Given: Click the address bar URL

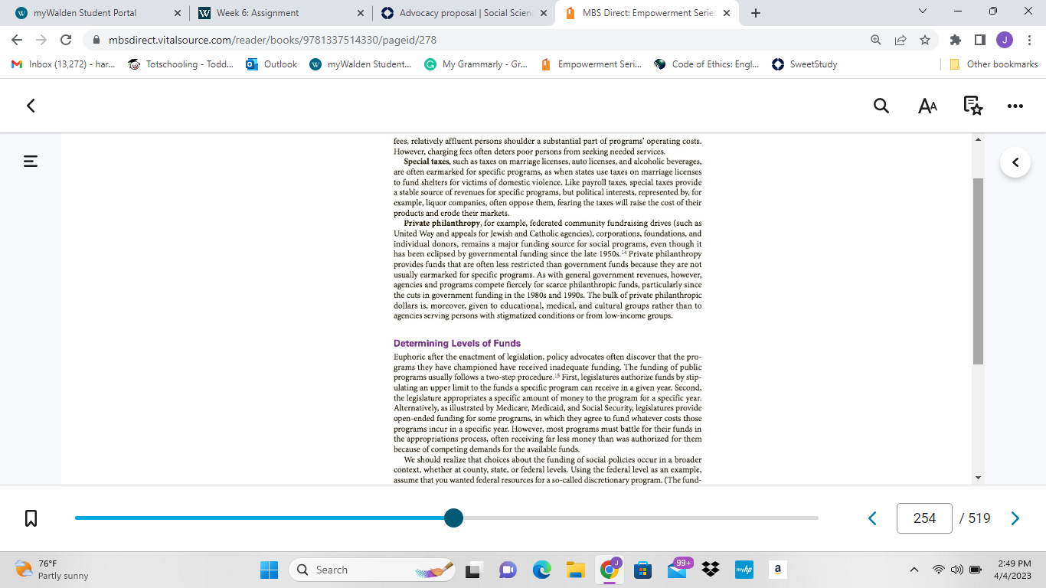Looking at the screenshot, I should [x=272, y=40].
